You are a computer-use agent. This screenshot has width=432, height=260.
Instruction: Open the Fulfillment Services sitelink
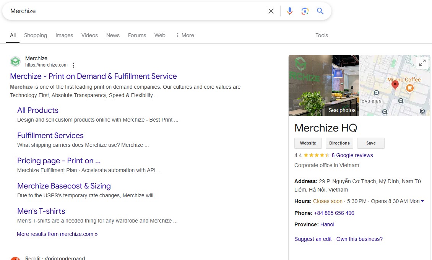point(50,135)
